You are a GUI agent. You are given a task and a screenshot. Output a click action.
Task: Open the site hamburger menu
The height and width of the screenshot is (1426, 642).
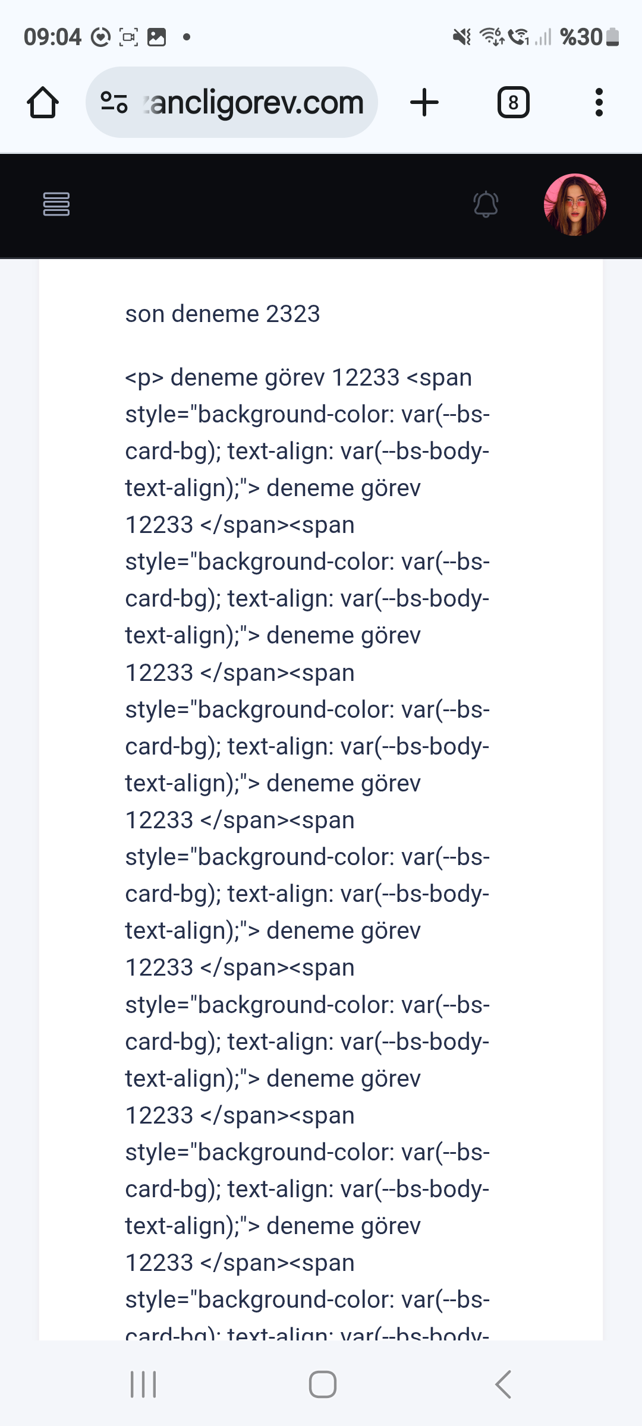pos(56,204)
